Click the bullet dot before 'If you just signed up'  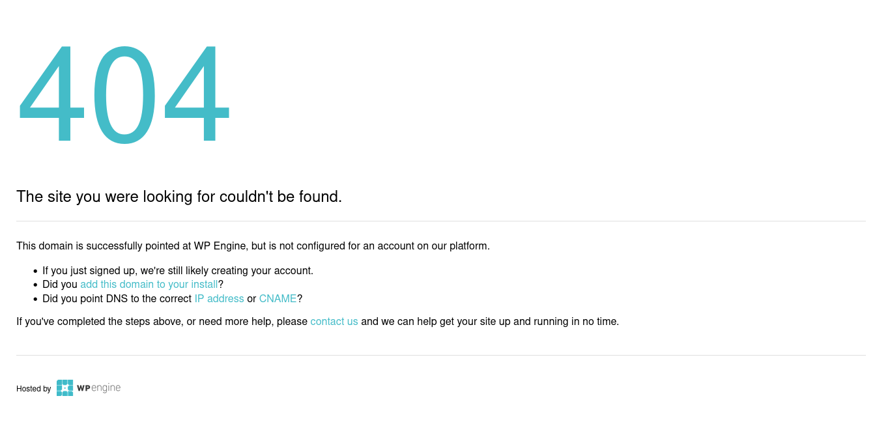click(x=35, y=271)
